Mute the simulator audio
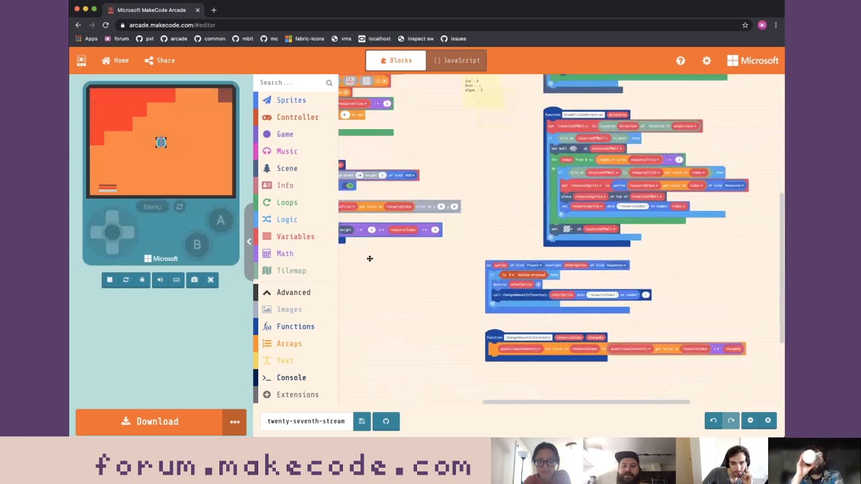This screenshot has height=484, width=861. click(160, 280)
